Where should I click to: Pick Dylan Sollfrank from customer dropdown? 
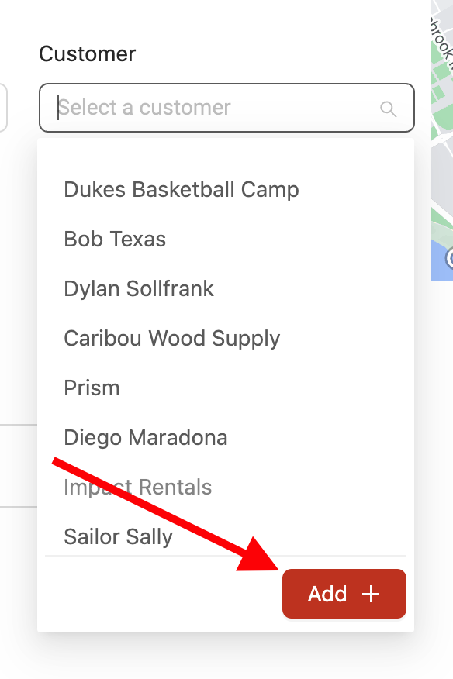click(x=139, y=289)
